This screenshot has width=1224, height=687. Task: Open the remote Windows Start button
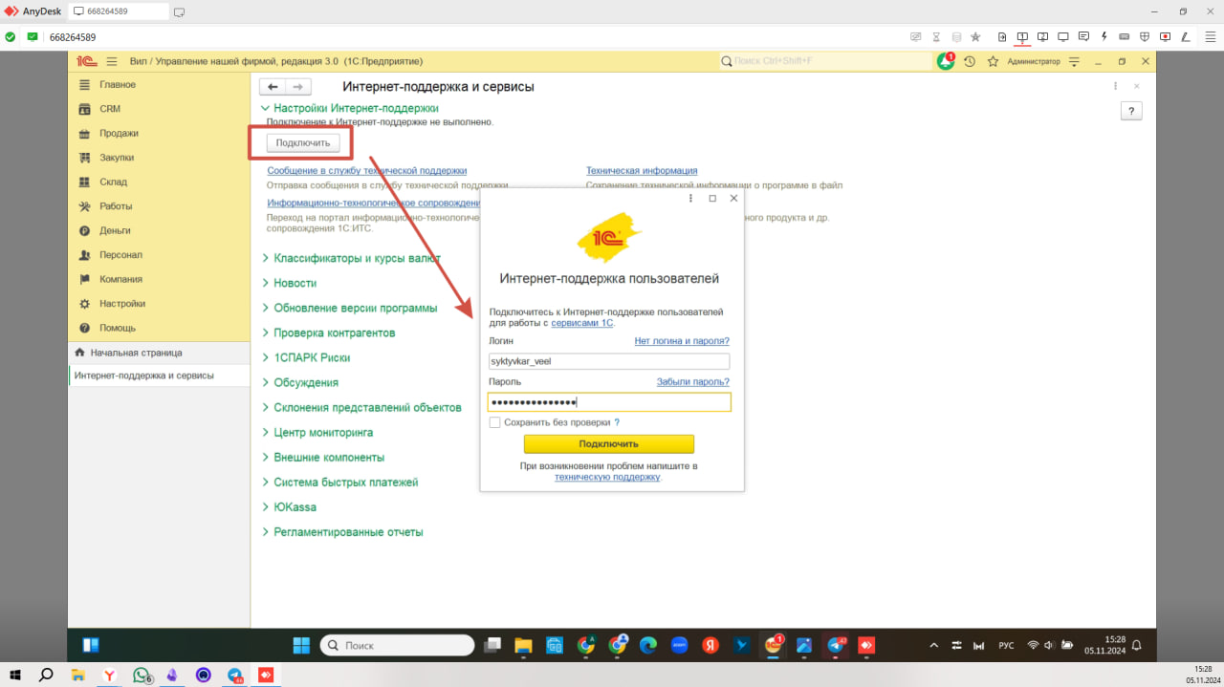click(x=301, y=645)
